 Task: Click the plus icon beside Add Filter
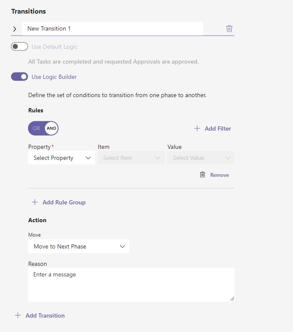click(x=197, y=128)
